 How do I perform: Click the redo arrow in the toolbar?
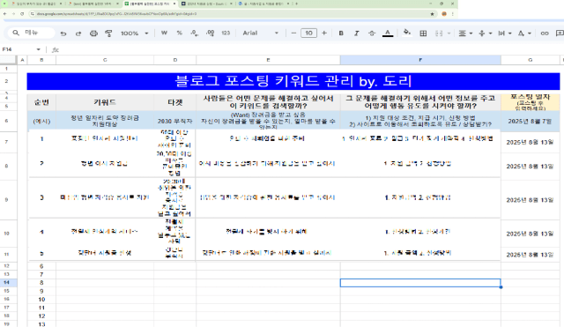78,33
